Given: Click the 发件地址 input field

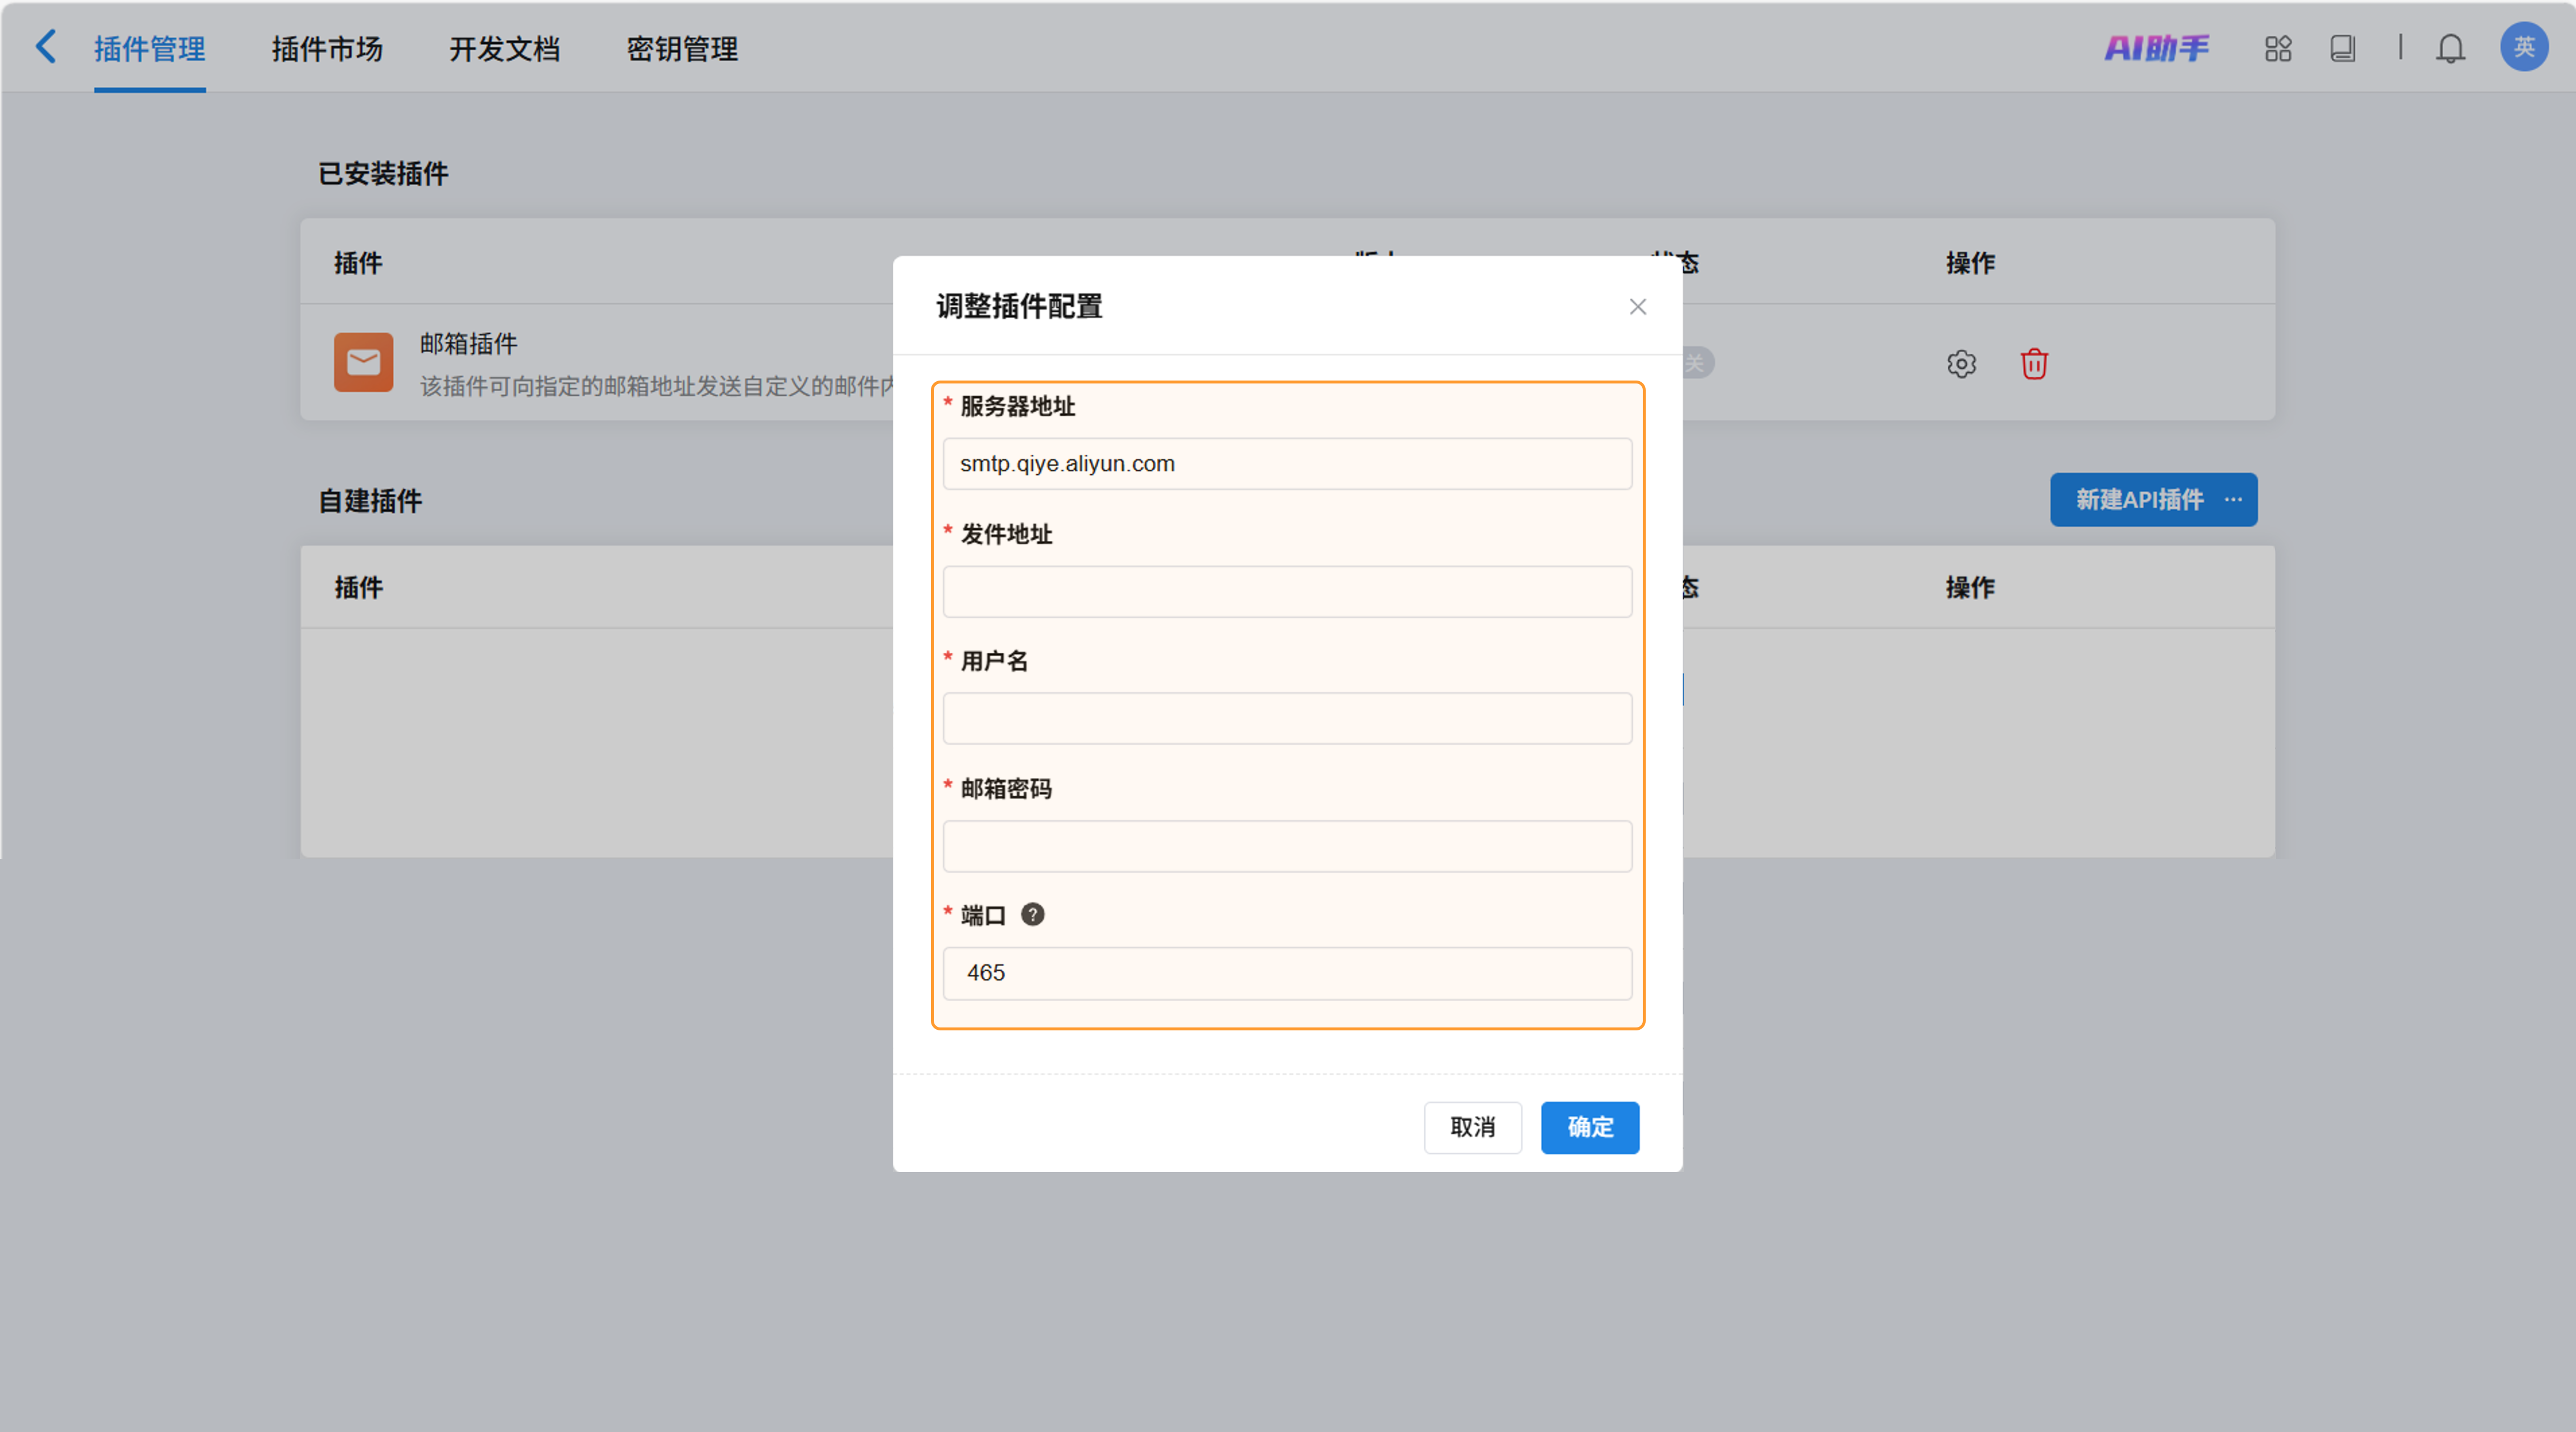Looking at the screenshot, I should (x=1287, y=592).
